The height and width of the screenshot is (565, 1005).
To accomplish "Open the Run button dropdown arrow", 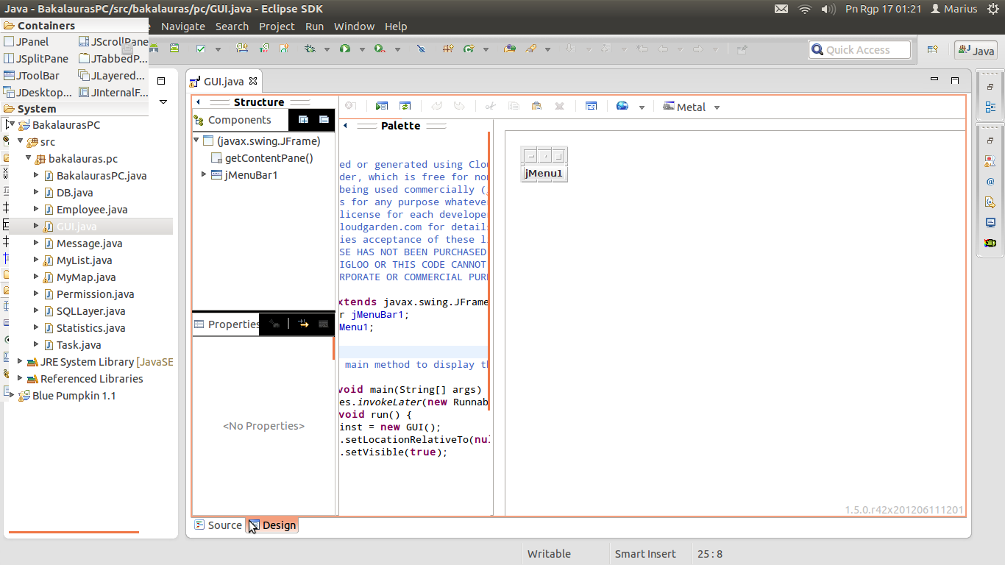I will click(362, 49).
